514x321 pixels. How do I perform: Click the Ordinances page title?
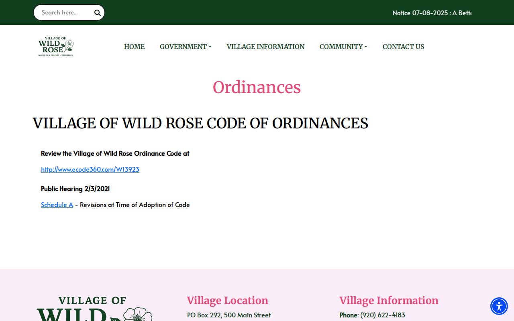257,87
